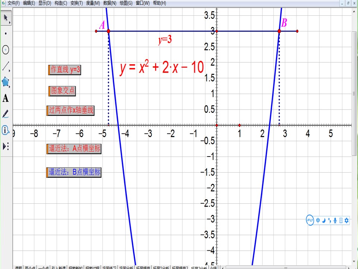The image size is (358, 269).
Task: Switch to the 探索过程 page tab
Action: pyautogui.click(x=92, y=268)
